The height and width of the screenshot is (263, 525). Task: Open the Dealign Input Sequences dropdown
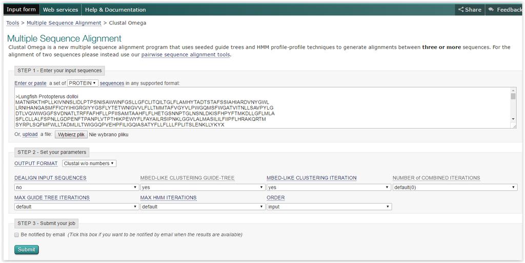click(x=77, y=187)
